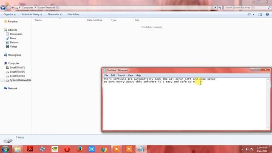Open address bar history dropdown arrow

point(215,8)
